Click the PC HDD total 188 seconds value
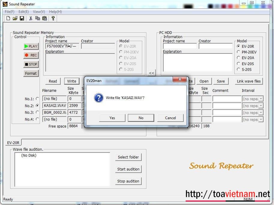This screenshot has height=205, width=274. 206,126
